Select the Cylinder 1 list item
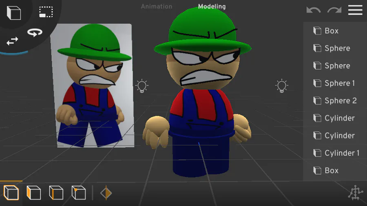This screenshot has width=367, height=206. point(335,153)
